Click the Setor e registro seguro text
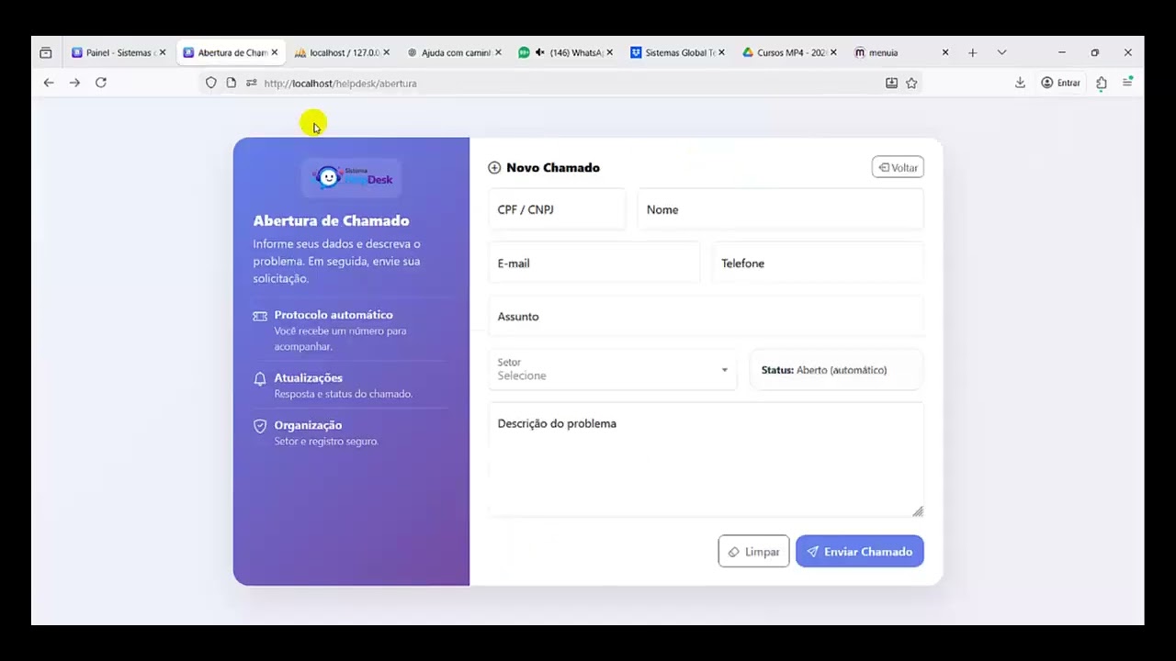 point(326,442)
